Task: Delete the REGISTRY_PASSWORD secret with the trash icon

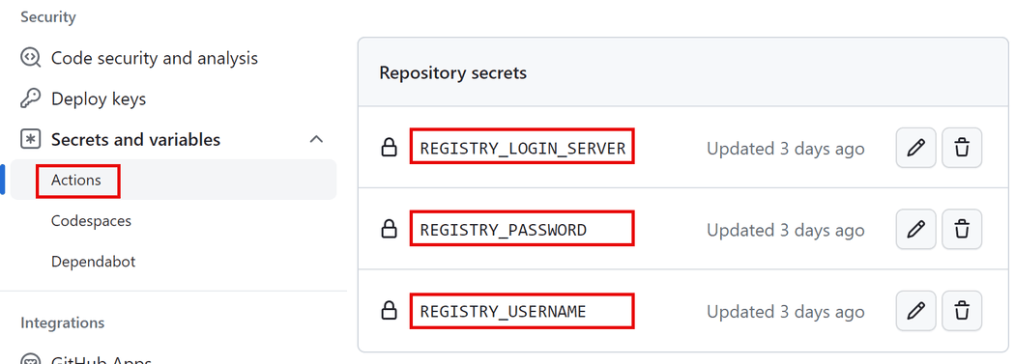Action: pos(962,230)
